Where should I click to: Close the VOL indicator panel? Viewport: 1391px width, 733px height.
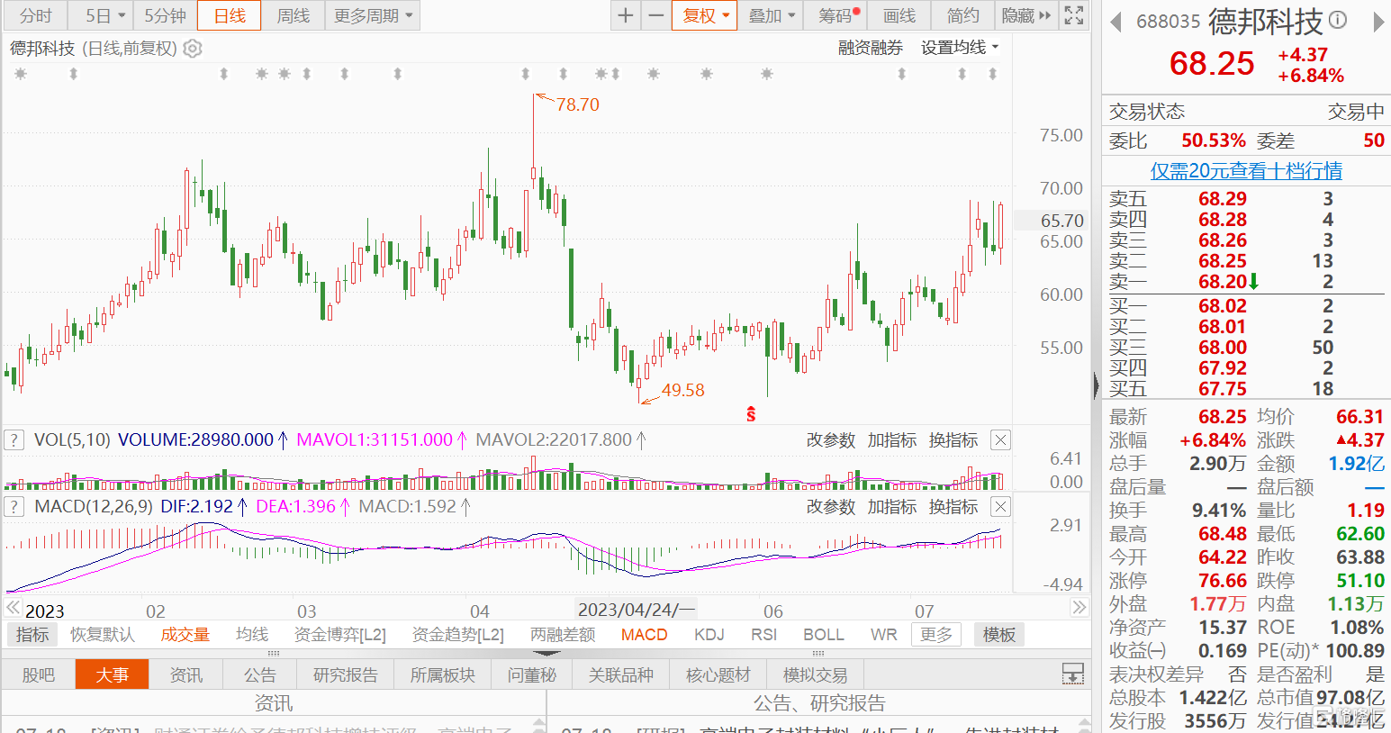[1000, 440]
